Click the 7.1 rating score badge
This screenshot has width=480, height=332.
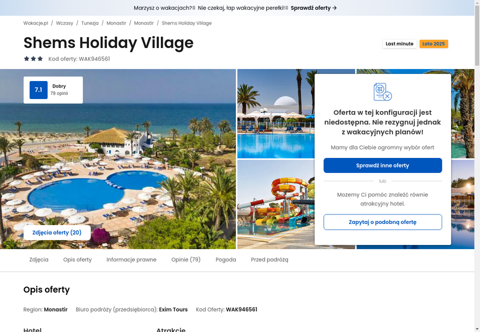click(x=38, y=90)
